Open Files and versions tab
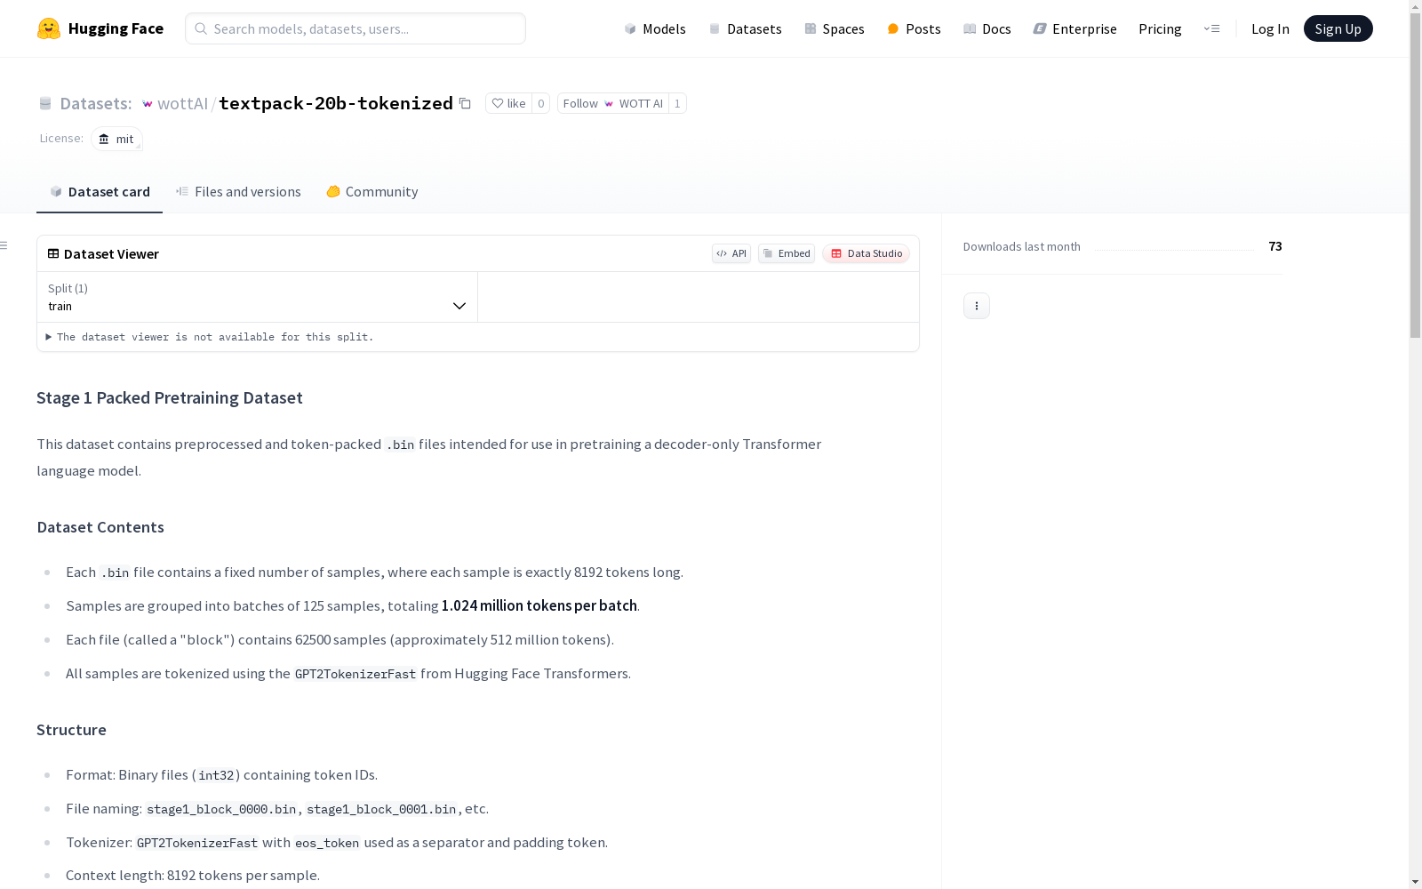Viewport: 1422px width, 889px height. click(x=238, y=192)
